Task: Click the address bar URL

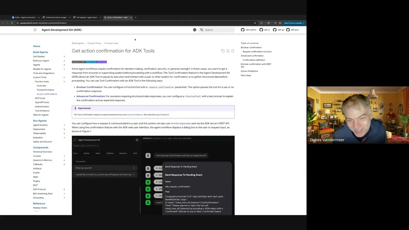Action: tap(43, 23)
